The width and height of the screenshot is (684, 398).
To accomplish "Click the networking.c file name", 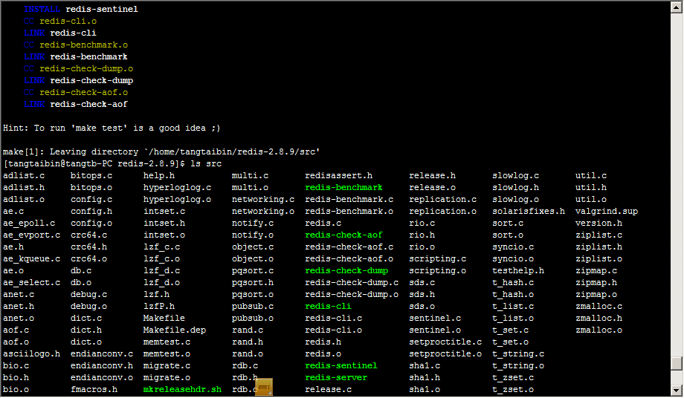I will (x=263, y=199).
